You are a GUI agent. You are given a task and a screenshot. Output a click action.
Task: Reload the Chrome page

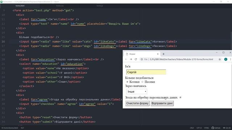point(136,59)
